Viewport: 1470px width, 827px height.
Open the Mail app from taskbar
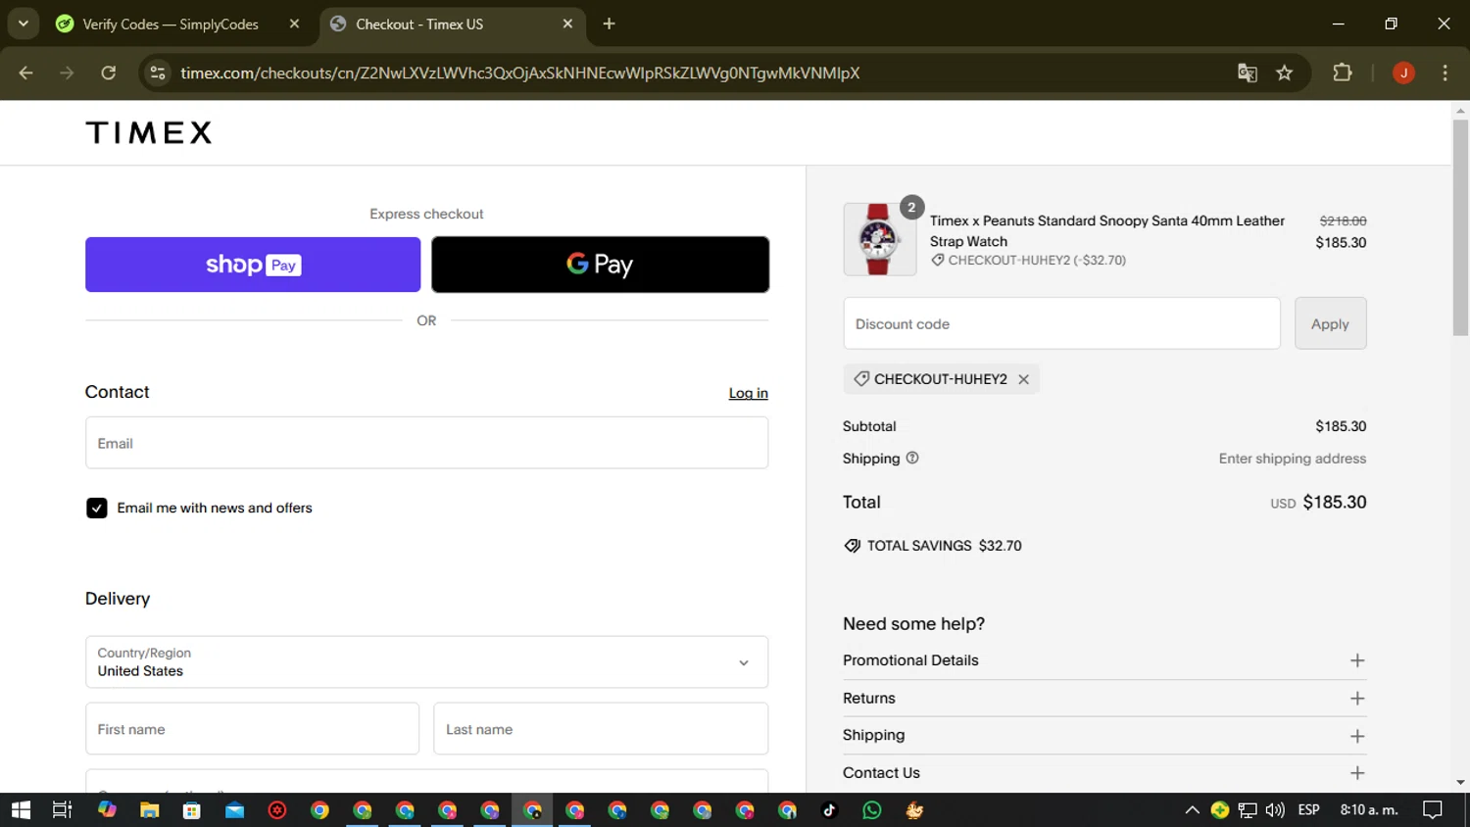(x=234, y=810)
